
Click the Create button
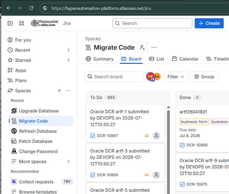[209, 23]
